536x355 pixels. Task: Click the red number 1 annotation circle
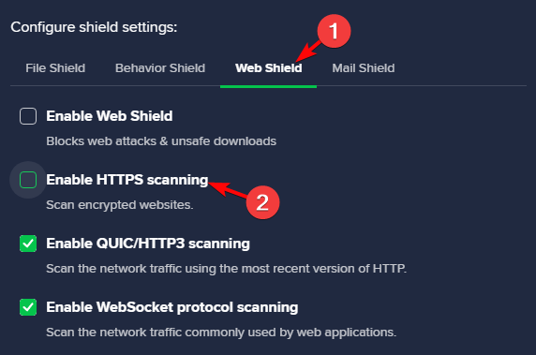(334, 31)
